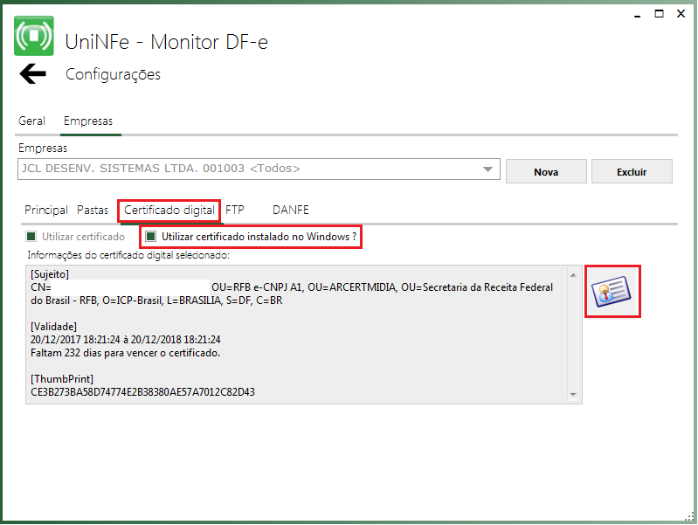Open the DANFE tab
This screenshot has width=698, height=525.
click(291, 210)
